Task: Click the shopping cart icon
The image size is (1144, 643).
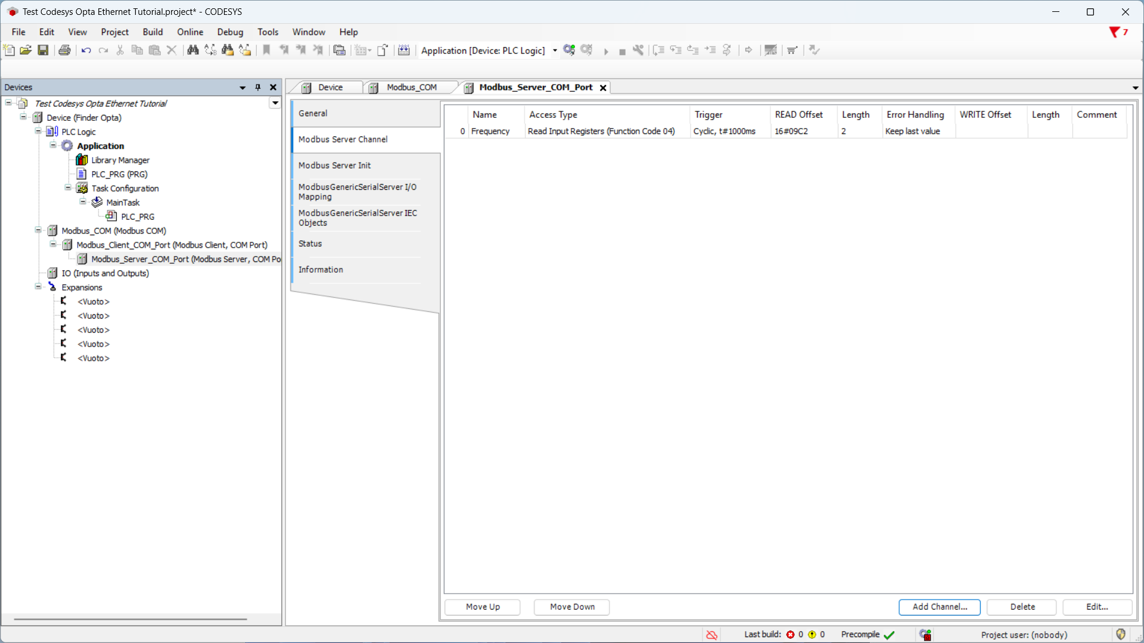Action: [792, 51]
